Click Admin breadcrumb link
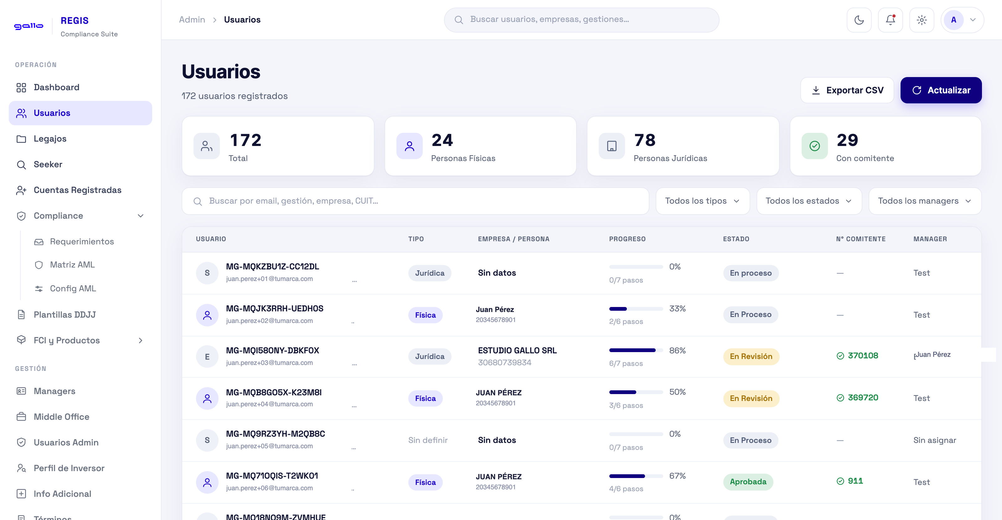This screenshot has width=1002, height=520. tap(192, 19)
